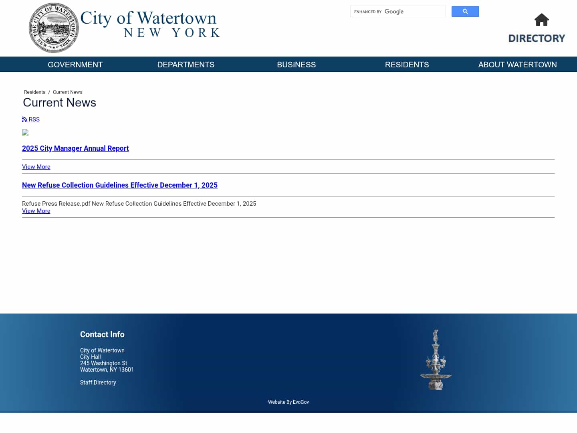
Task: Open the Staff Directory link
Action: (x=98, y=382)
